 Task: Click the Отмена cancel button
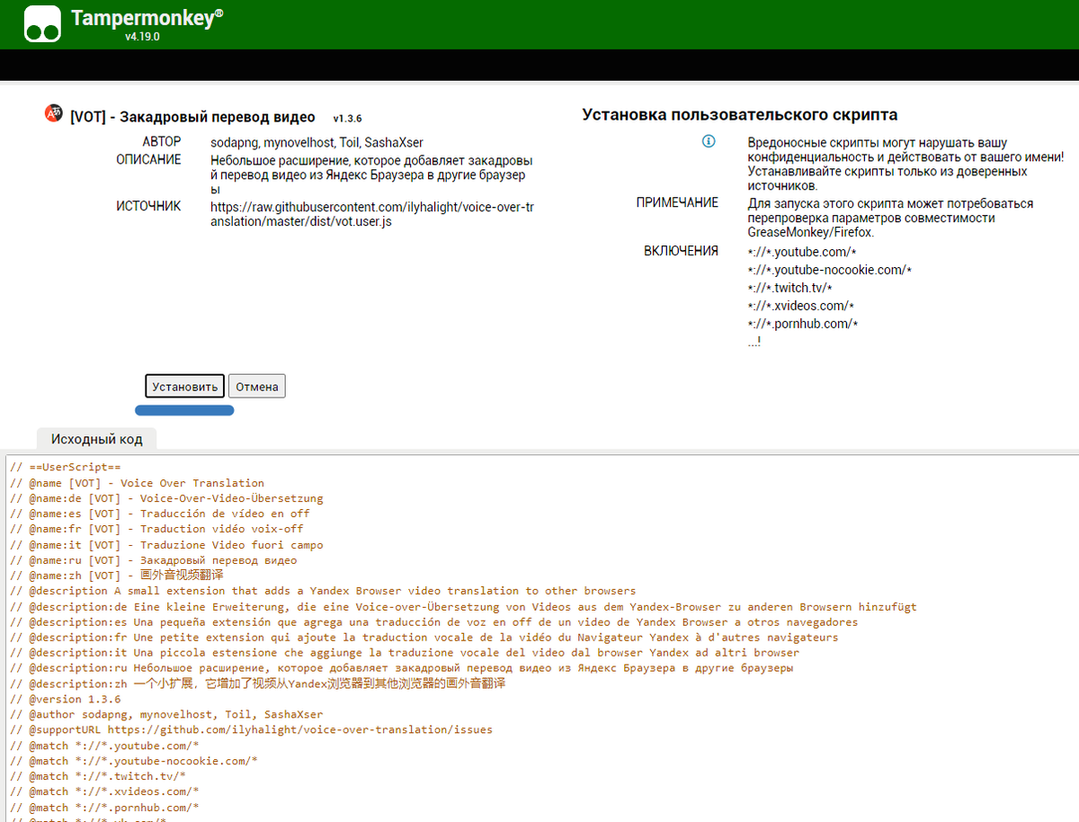click(257, 387)
